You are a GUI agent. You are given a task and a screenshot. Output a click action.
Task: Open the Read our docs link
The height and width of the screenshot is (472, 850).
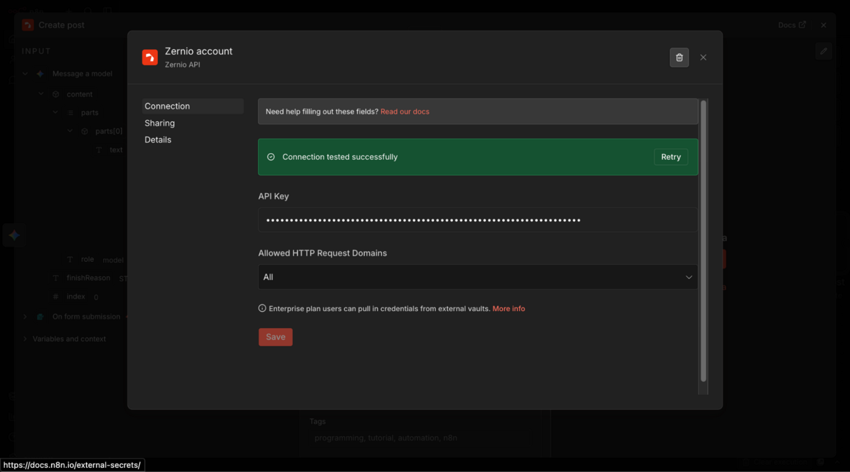click(x=405, y=112)
